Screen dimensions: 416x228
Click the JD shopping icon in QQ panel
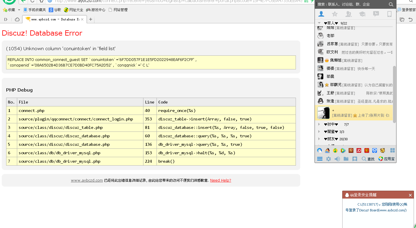[x=359, y=150]
